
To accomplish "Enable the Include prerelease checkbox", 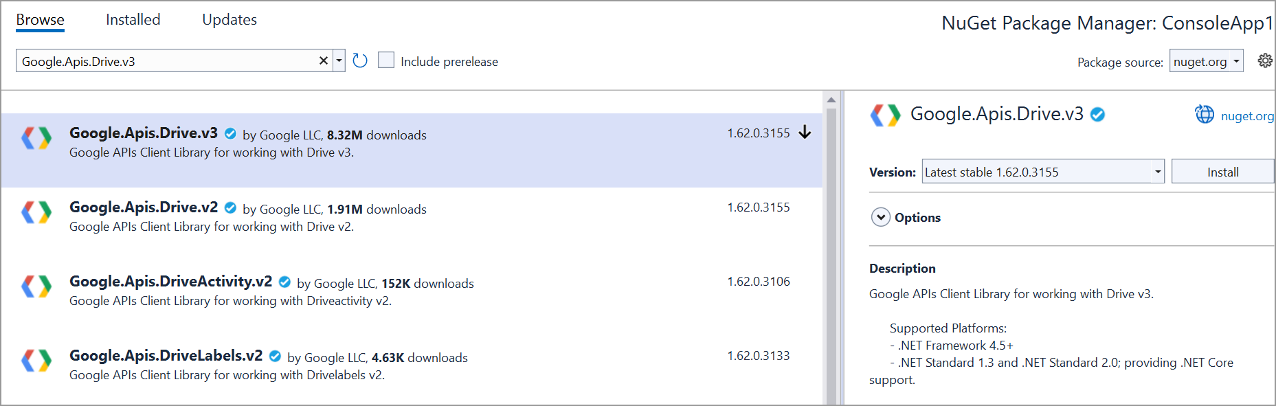I will point(386,60).
